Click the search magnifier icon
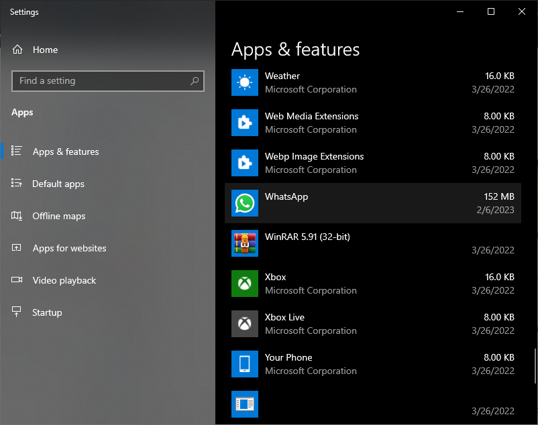Screen dimensions: 538x425 click(x=195, y=81)
